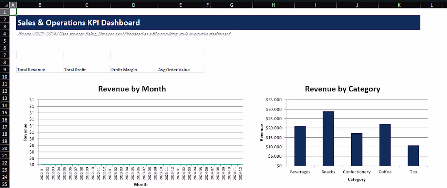
Task: Select row 12 header
Action: [5, 91]
